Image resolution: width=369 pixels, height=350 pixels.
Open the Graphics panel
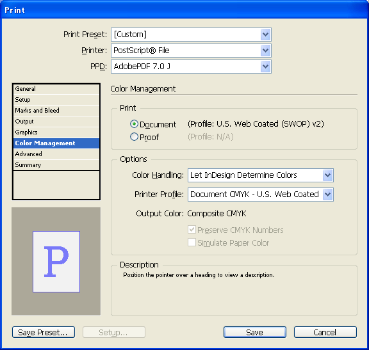pos(56,132)
